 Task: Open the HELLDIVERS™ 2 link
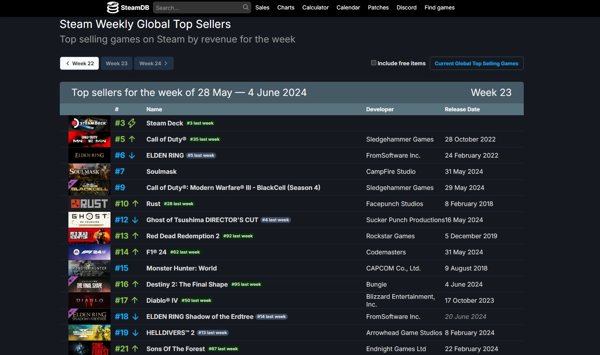point(171,333)
